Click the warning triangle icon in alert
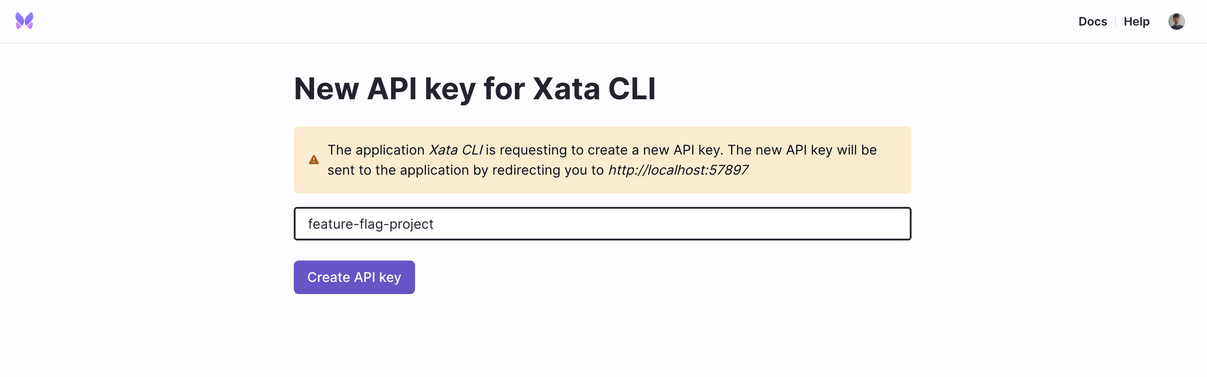The height and width of the screenshot is (377, 1207). pyautogui.click(x=314, y=160)
